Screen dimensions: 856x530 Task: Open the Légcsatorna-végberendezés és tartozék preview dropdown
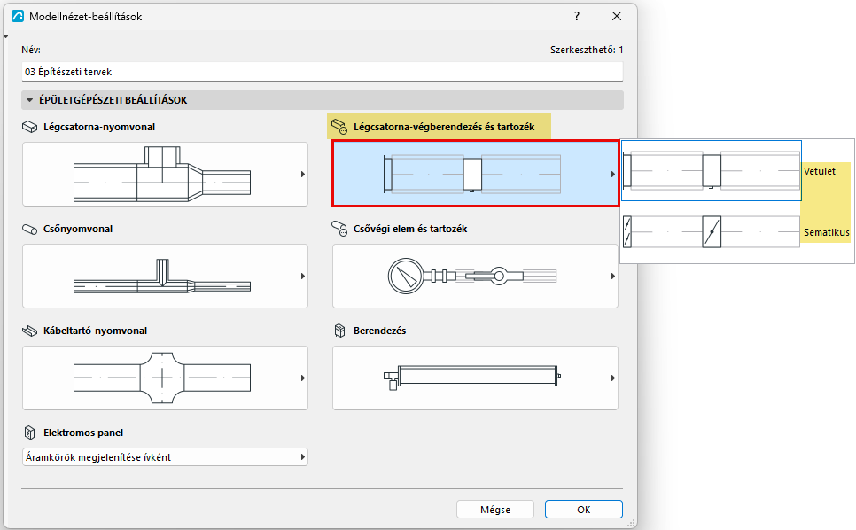476,174
